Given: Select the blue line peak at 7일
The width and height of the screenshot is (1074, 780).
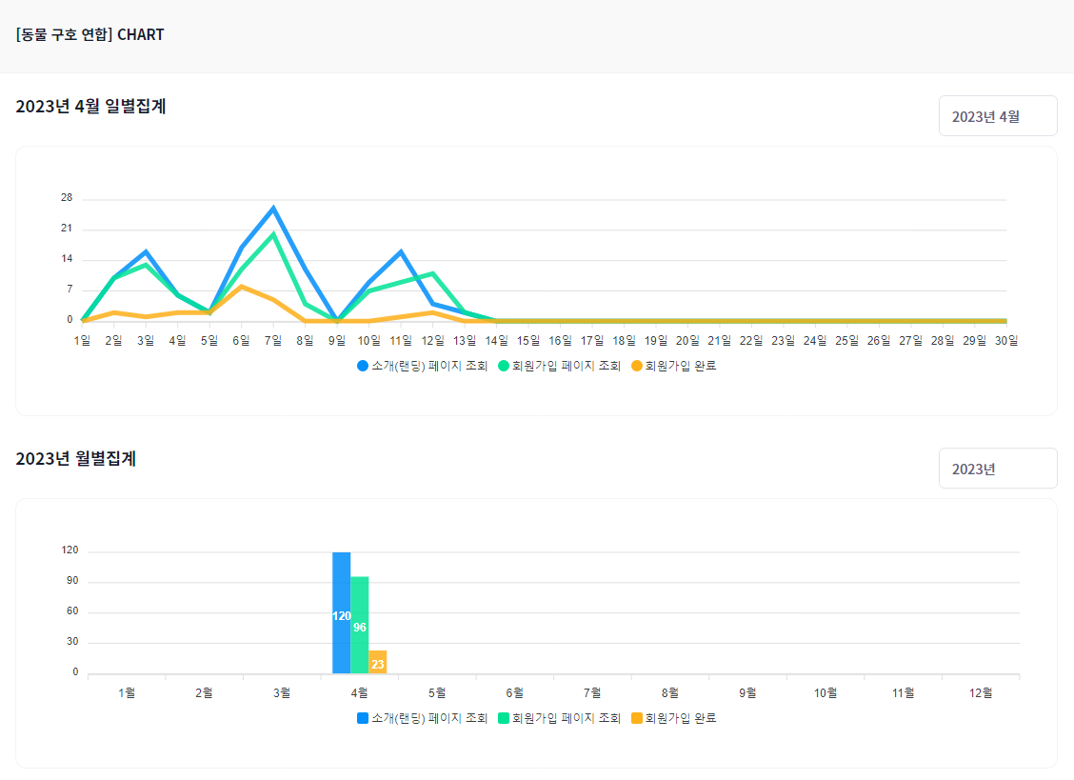Looking at the screenshot, I should click(273, 208).
